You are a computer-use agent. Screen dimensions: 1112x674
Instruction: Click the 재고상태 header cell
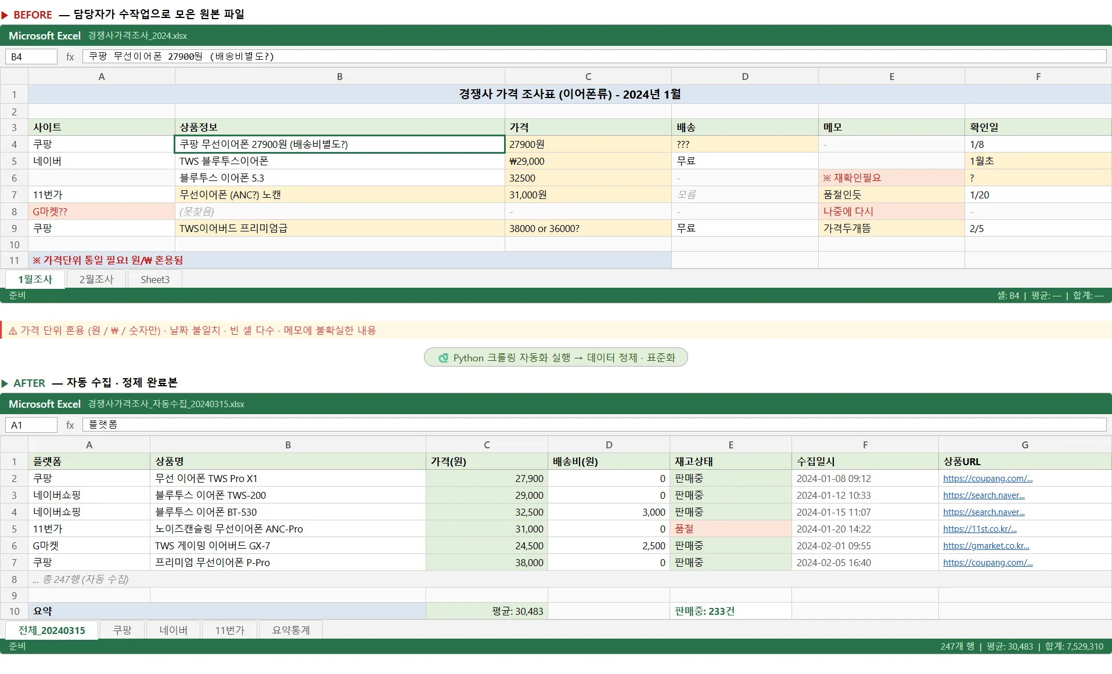(730, 462)
